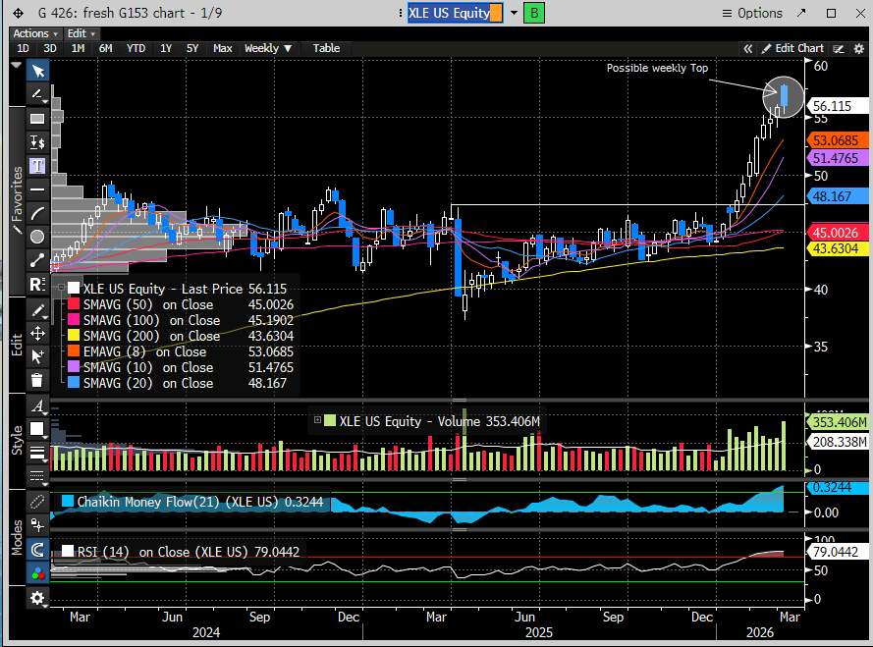Click the trash delete annotation icon
Screen dimensions: 873x647
click(x=37, y=380)
